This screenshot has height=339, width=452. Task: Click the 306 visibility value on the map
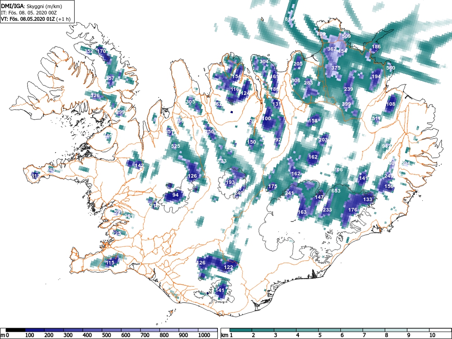click(296, 80)
